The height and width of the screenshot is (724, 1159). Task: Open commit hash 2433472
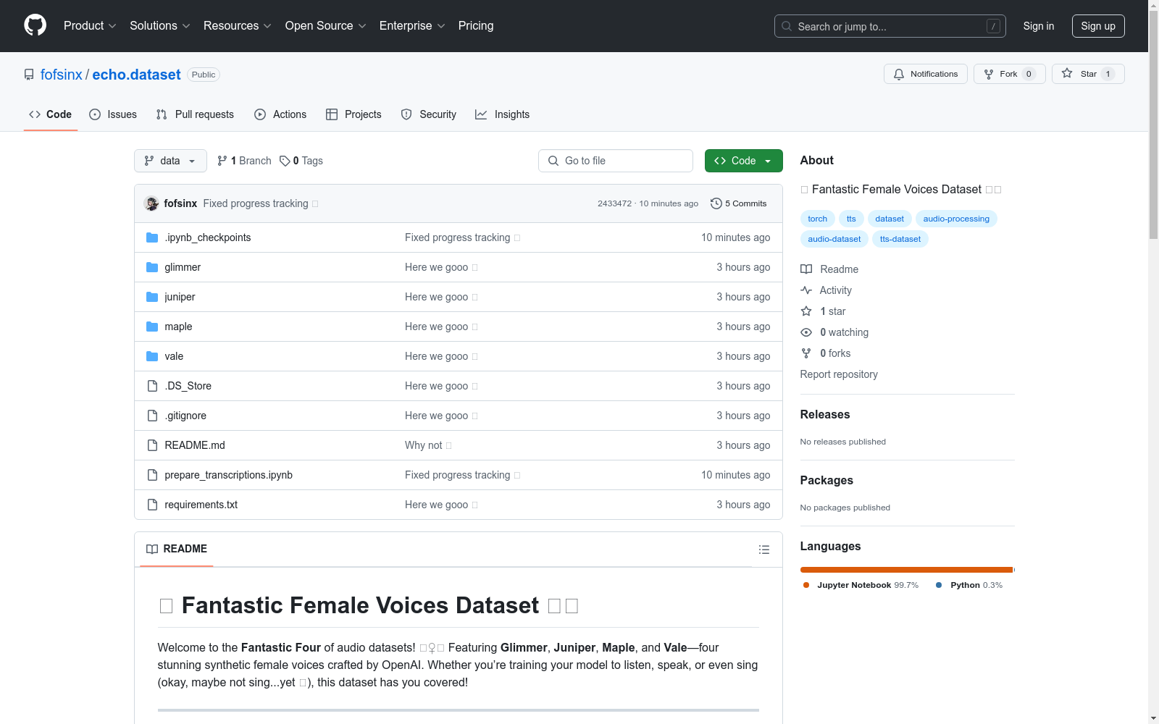(x=614, y=203)
